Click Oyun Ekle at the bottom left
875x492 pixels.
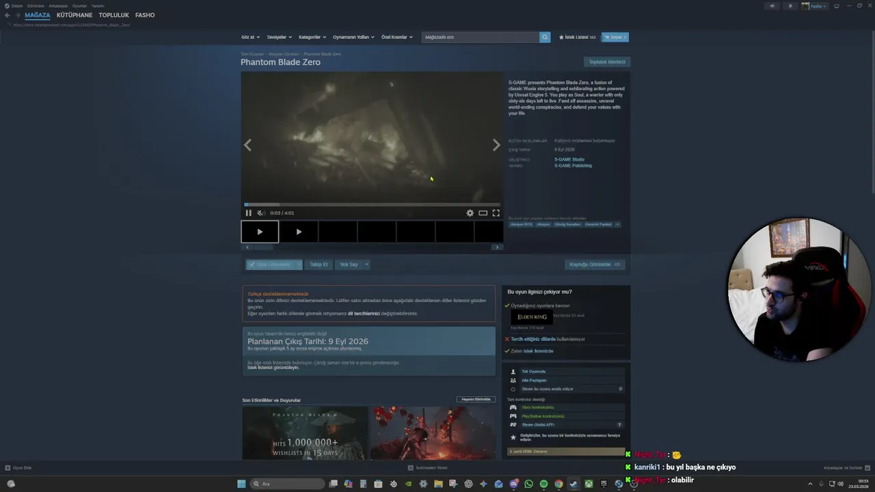(18, 468)
